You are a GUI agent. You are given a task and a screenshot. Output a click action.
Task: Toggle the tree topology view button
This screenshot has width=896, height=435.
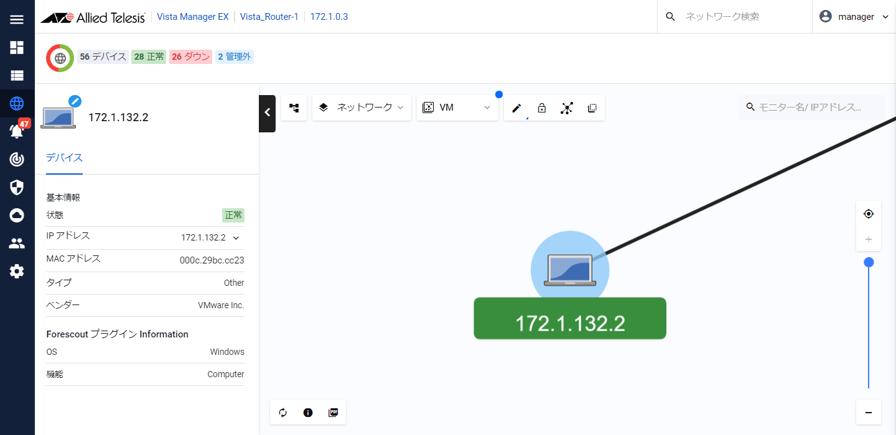294,108
